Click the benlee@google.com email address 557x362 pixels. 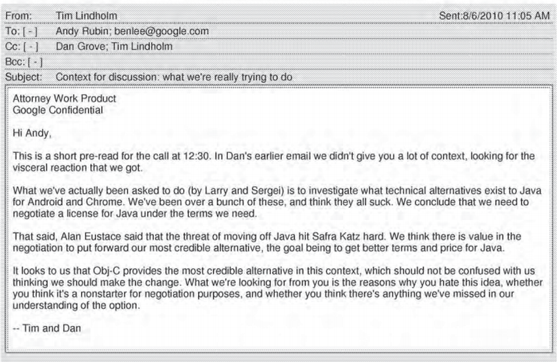coord(161,31)
